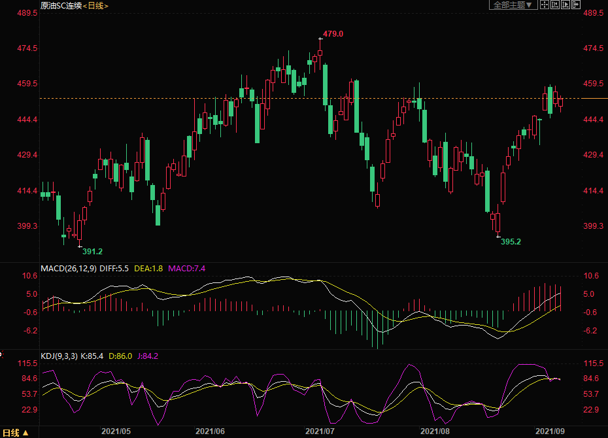Screen dimensions: 608x438
Task: Click the 2021/05 date on time axis
Action: point(116,431)
